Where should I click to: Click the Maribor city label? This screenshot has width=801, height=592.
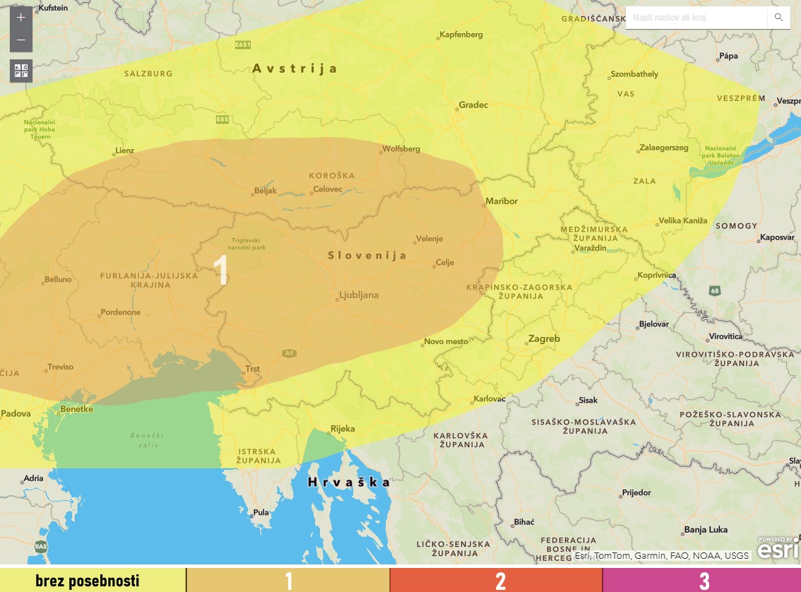click(x=502, y=201)
